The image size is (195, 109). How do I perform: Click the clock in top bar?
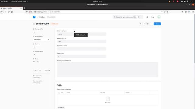pos(97,1)
